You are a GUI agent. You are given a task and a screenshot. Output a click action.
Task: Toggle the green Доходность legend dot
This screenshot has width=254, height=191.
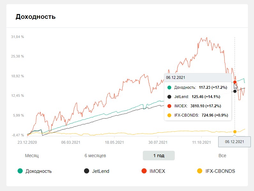click(20, 171)
